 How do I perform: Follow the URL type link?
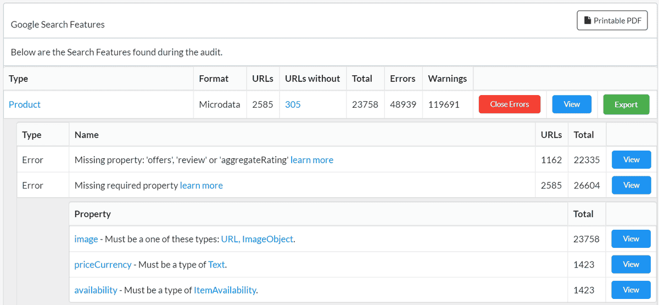(x=230, y=239)
